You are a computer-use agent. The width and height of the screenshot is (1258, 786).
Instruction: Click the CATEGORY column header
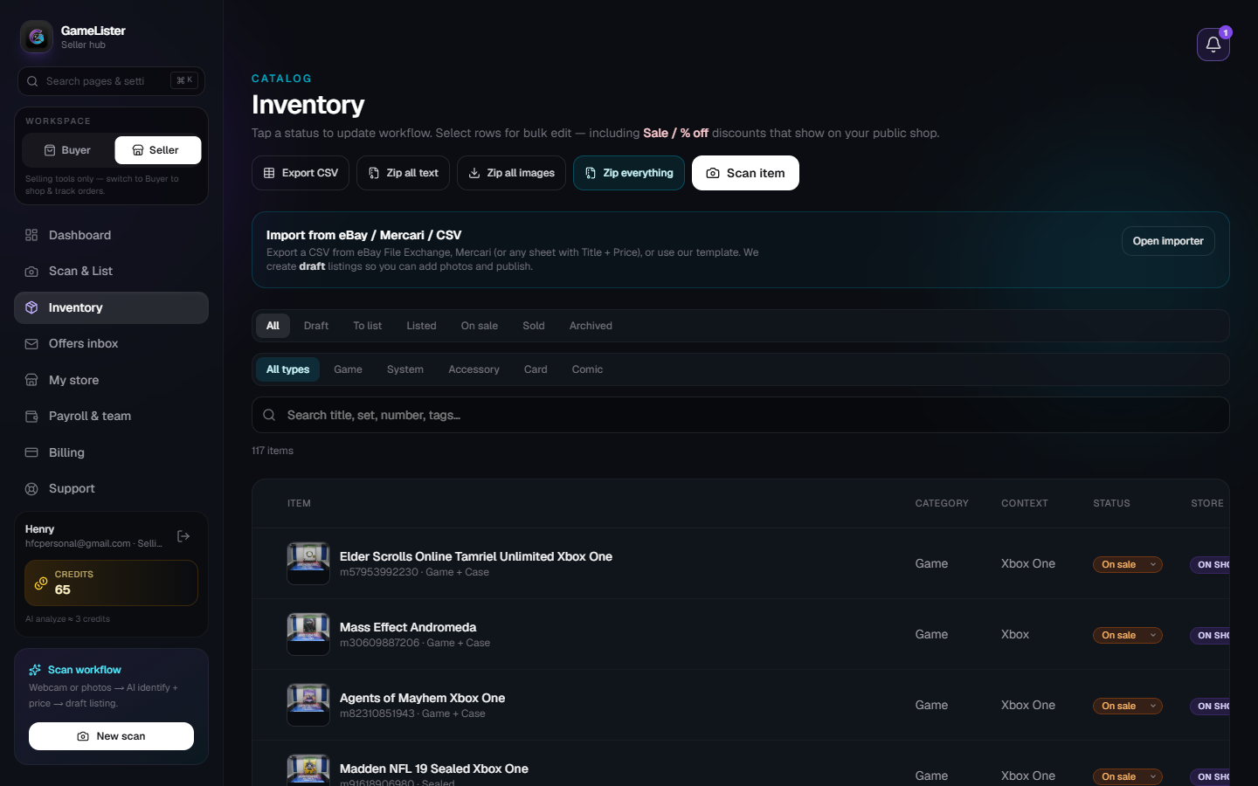pyautogui.click(x=942, y=503)
